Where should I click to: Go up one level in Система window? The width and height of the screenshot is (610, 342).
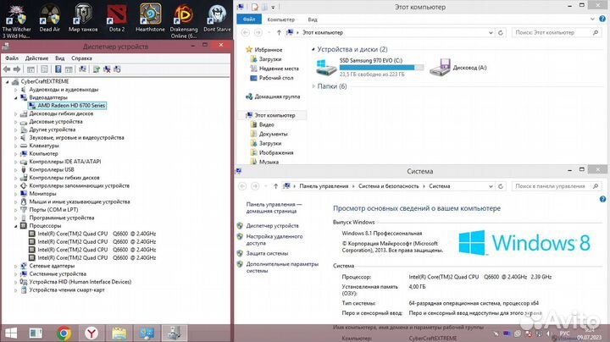pyautogui.click(x=275, y=186)
